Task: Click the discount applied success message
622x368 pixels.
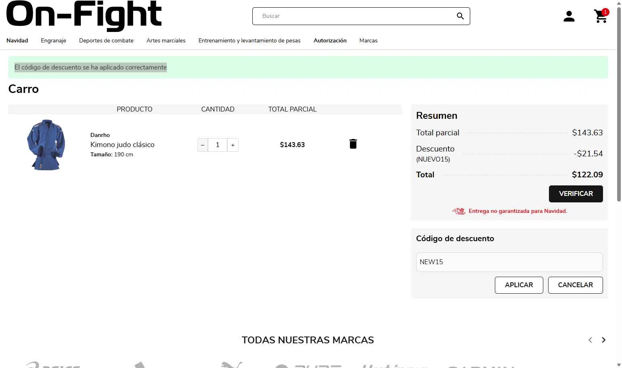Action: pyautogui.click(x=90, y=67)
